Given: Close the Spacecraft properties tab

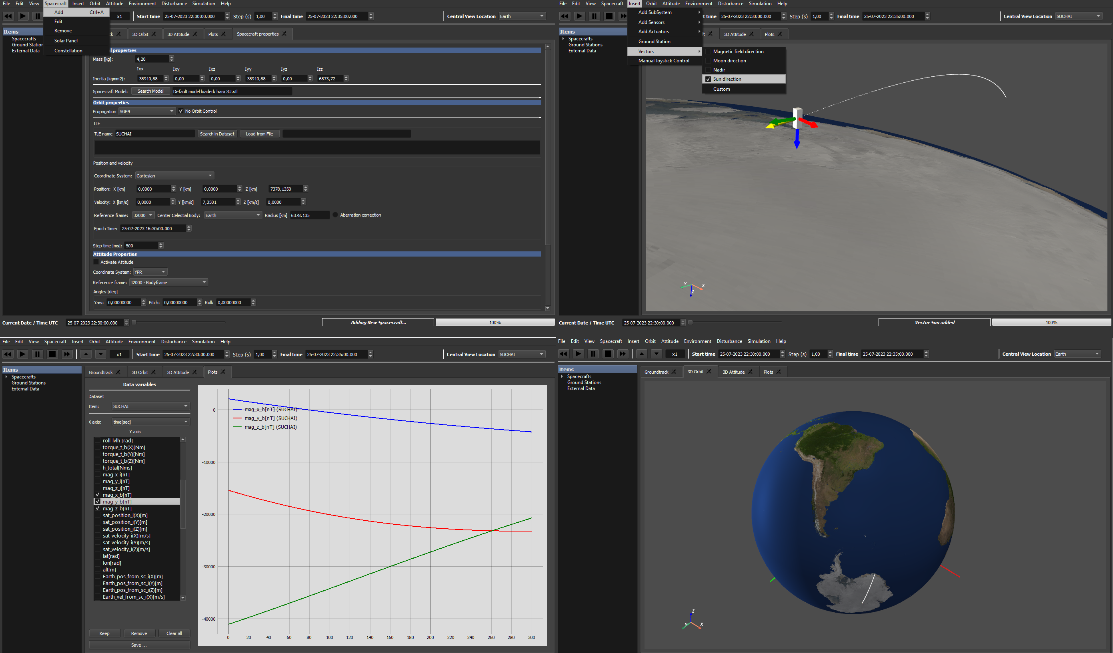Looking at the screenshot, I should (284, 34).
